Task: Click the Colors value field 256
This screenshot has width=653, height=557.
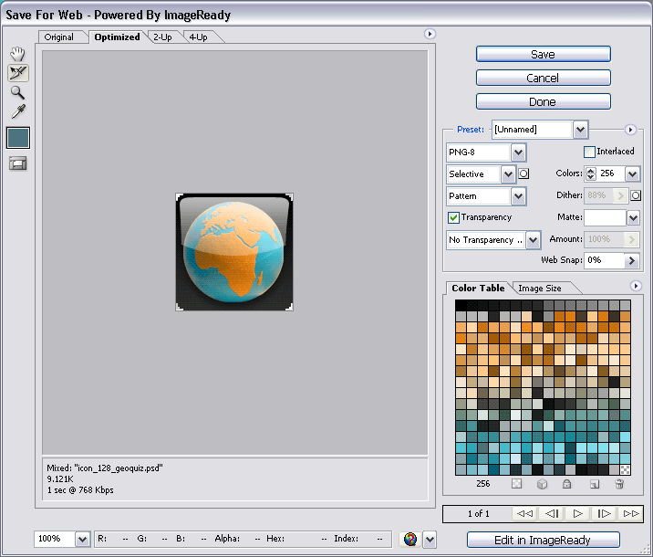Action: tap(611, 173)
